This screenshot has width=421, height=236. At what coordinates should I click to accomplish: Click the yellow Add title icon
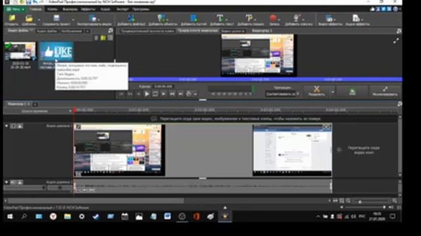(x=249, y=18)
